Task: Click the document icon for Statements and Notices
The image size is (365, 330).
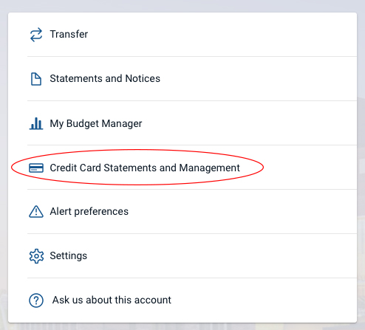Action: tap(36, 79)
